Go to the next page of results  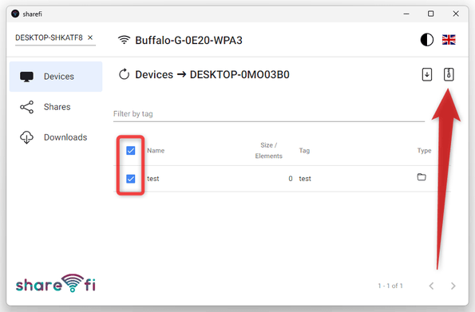coord(453,286)
